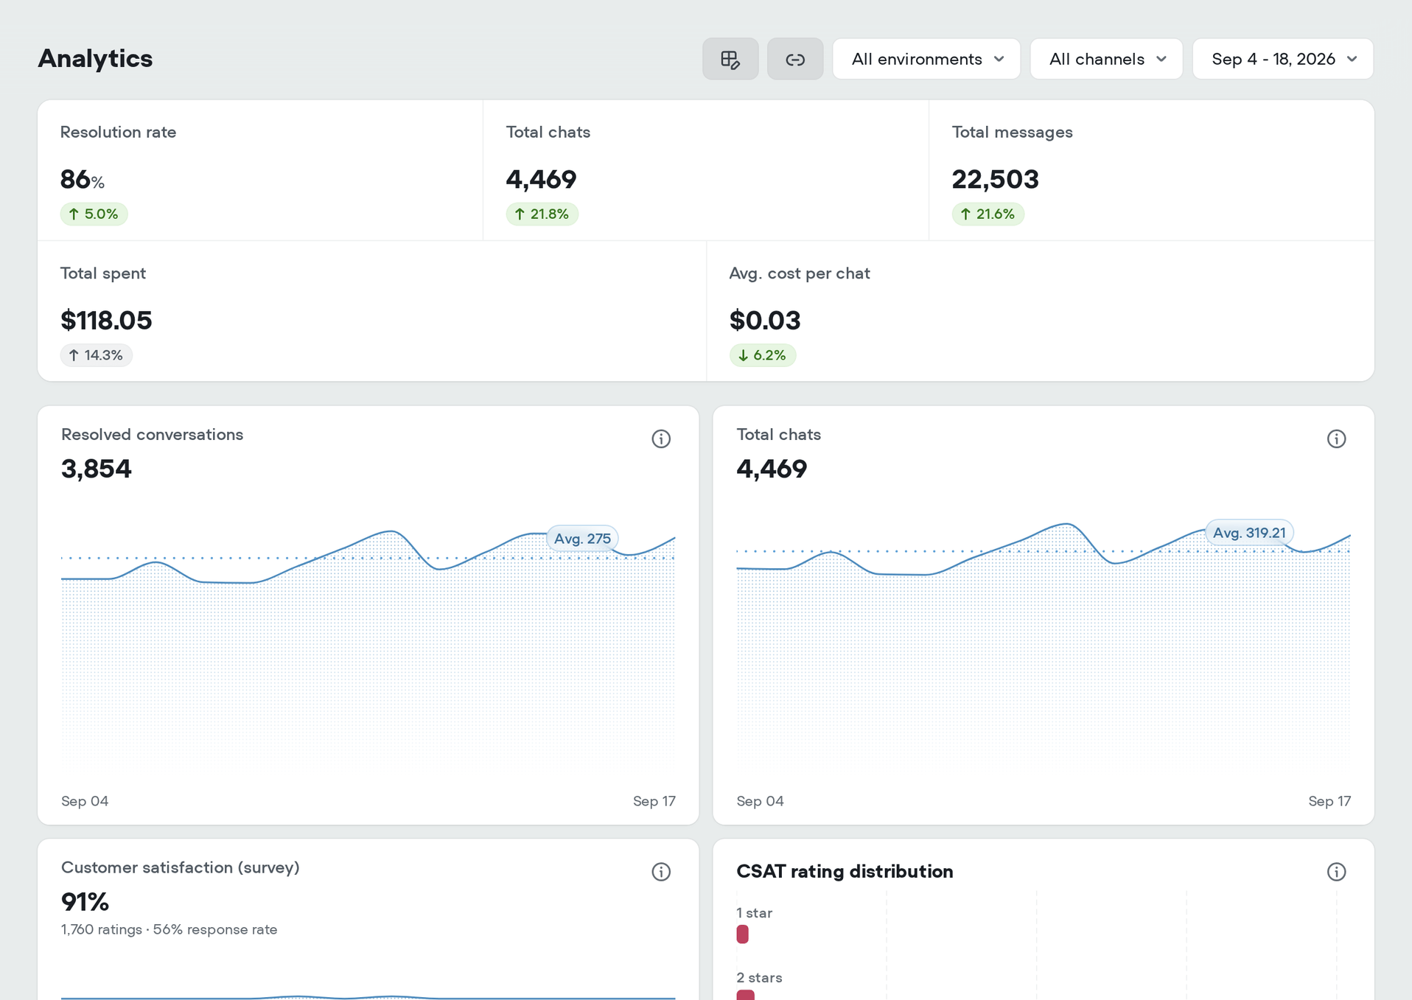Viewport: 1412px width, 1000px height.
Task: Click the 91% customer satisfaction value
Action: pyautogui.click(x=85, y=901)
